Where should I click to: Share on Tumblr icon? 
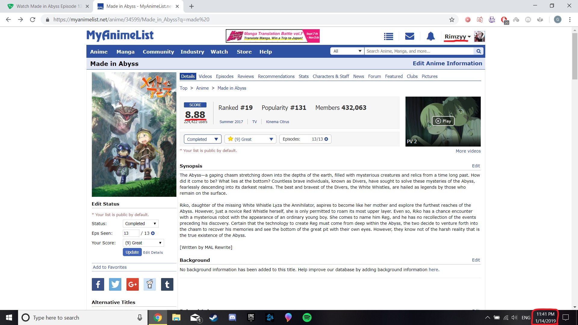pyautogui.click(x=167, y=284)
